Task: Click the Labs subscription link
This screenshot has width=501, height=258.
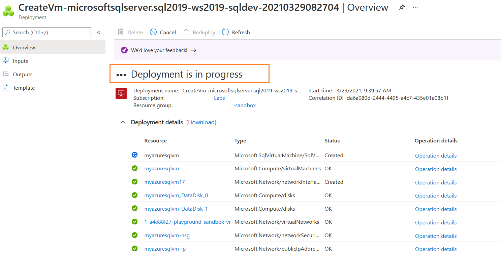Action: [219, 98]
